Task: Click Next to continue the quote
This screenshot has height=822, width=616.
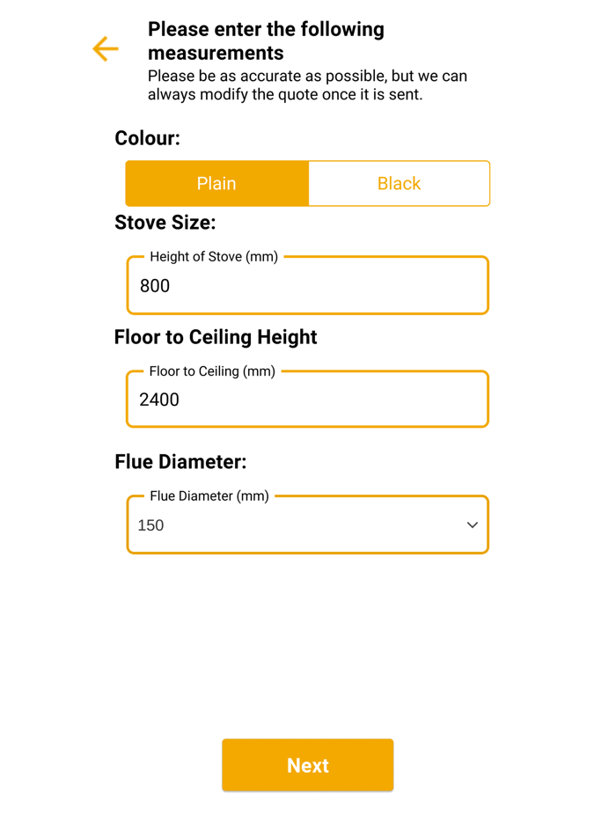Action: (x=307, y=765)
